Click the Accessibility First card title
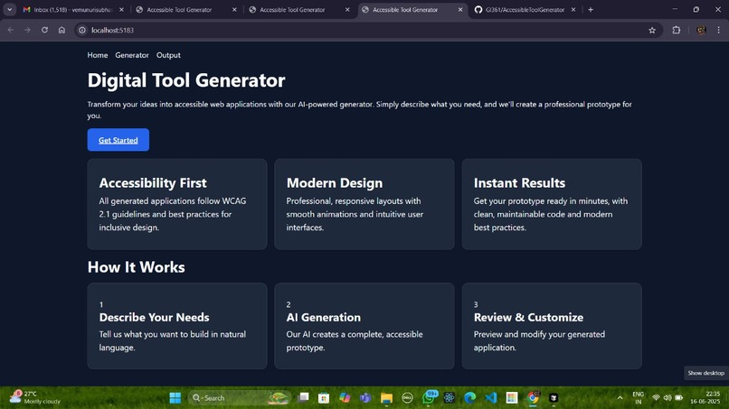This screenshot has width=729, height=409. point(153,183)
